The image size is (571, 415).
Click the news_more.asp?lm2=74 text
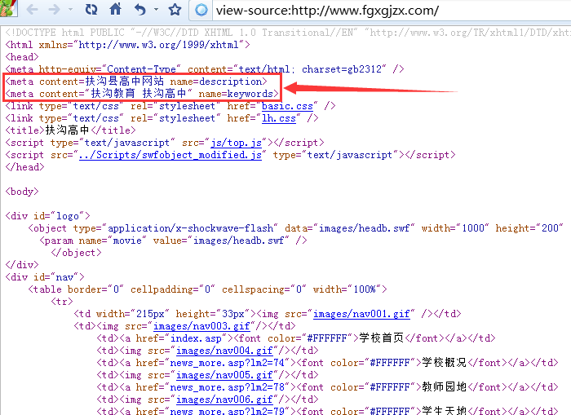227,363
